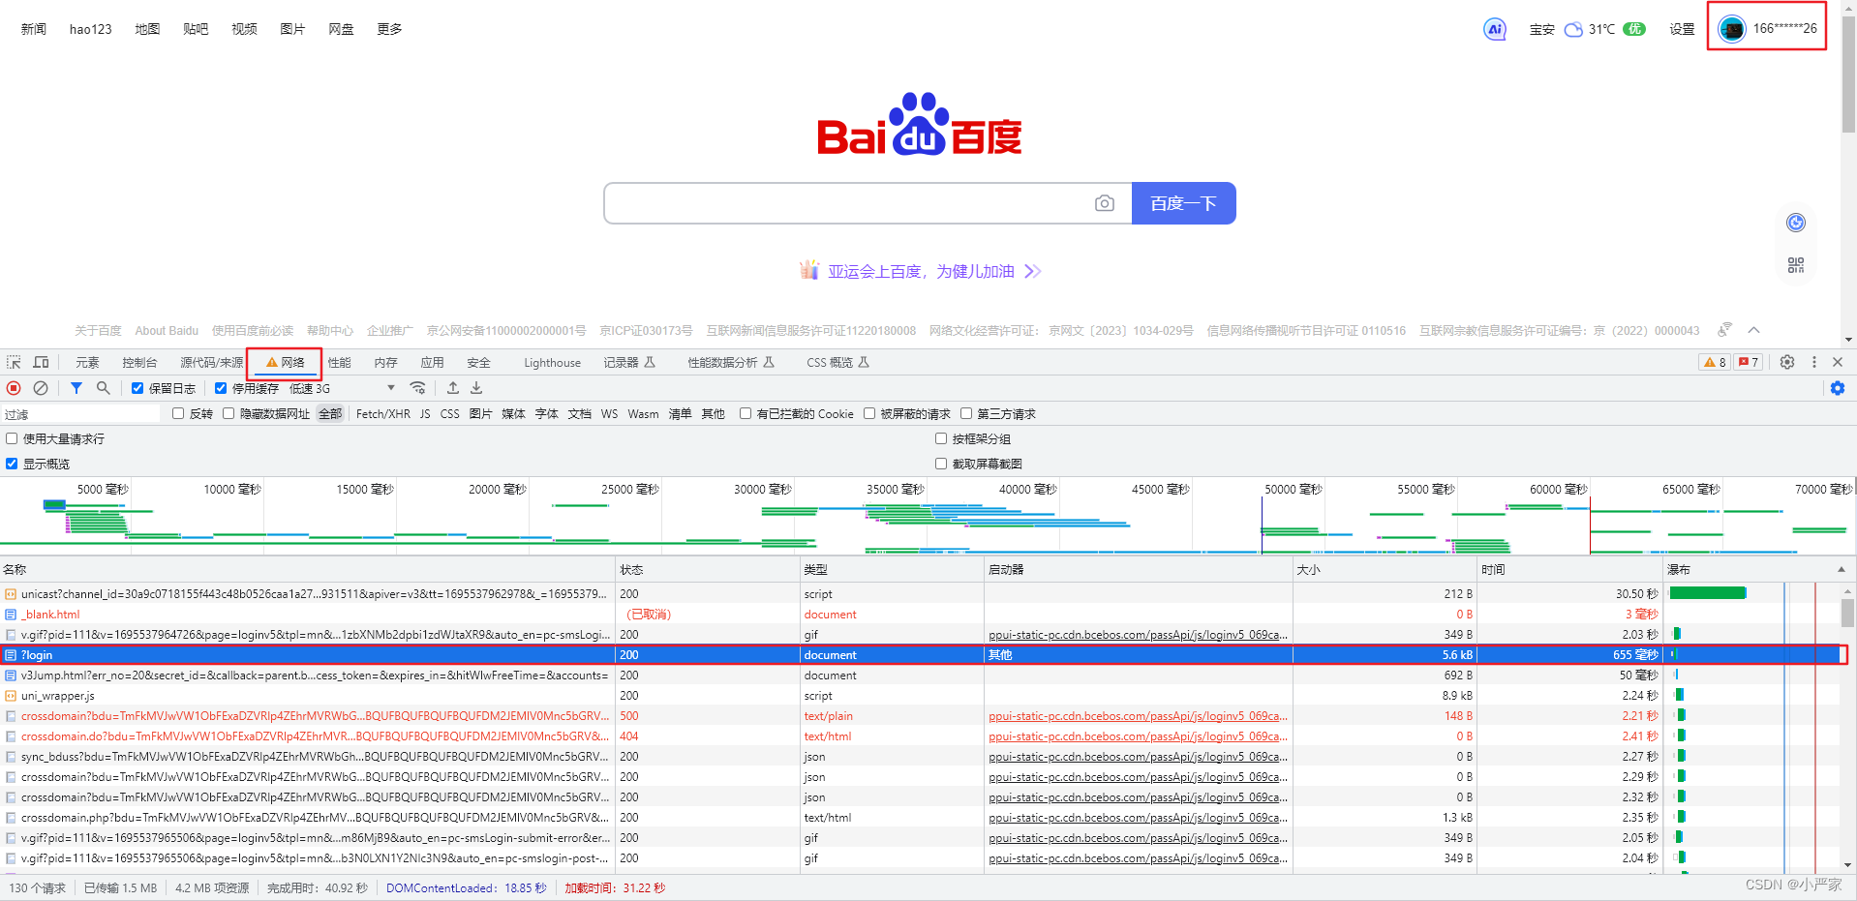Viewport: 1857px width, 901px height.
Task: Open DevTools more options menu
Action: [1814, 362]
